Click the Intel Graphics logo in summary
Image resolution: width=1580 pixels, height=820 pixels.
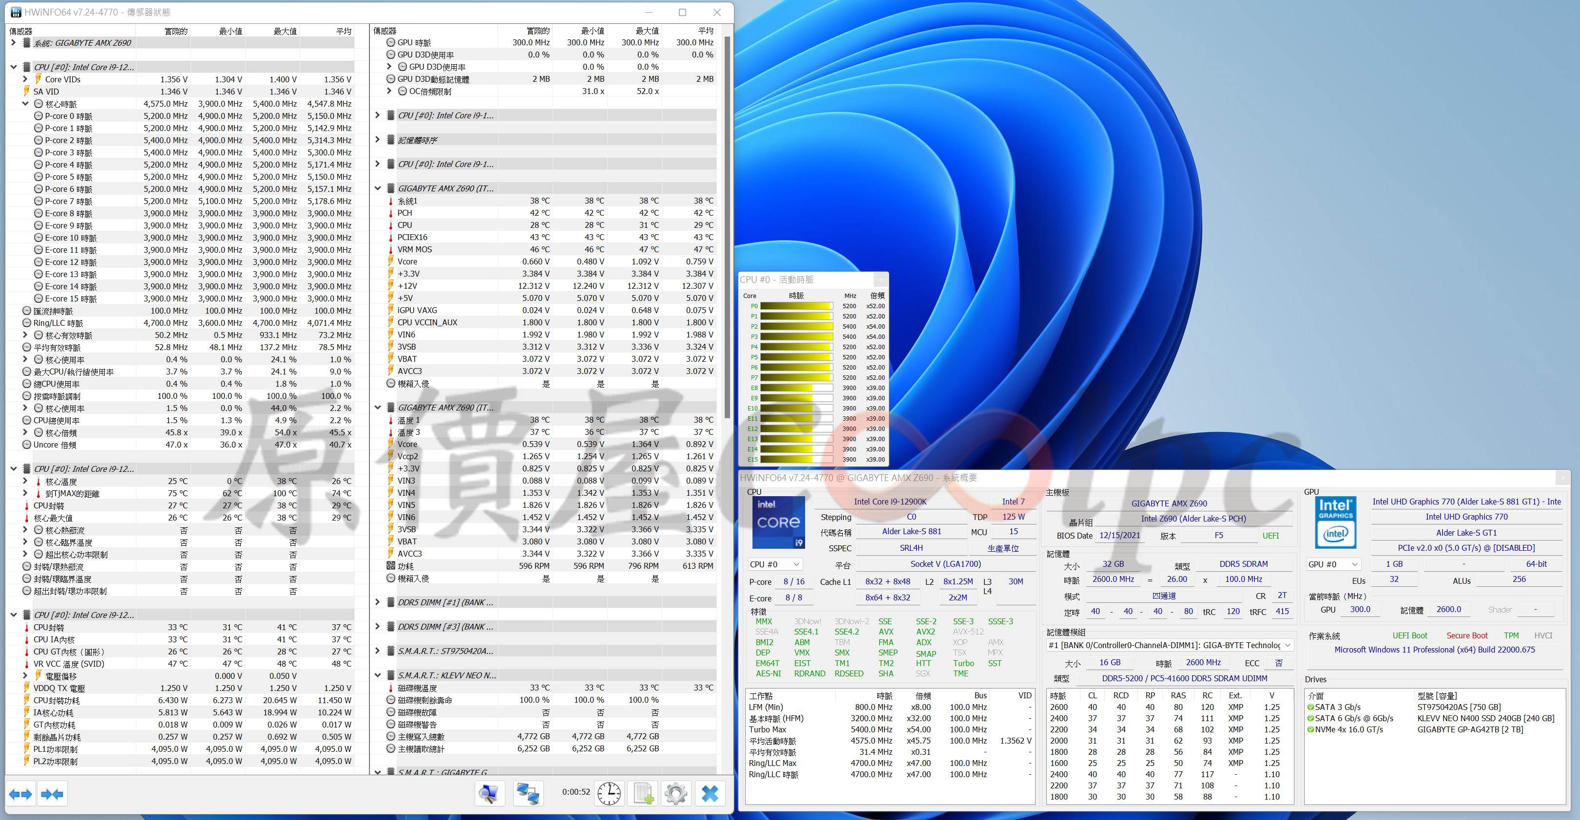[x=1335, y=522]
